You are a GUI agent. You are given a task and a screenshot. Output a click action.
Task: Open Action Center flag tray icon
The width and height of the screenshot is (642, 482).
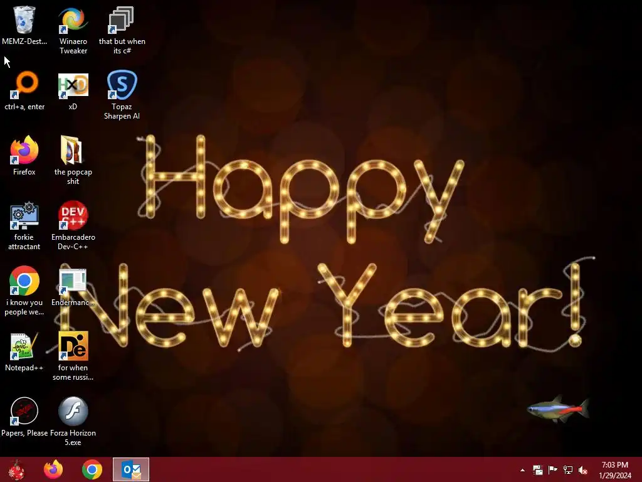pyautogui.click(x=553, y=469)
